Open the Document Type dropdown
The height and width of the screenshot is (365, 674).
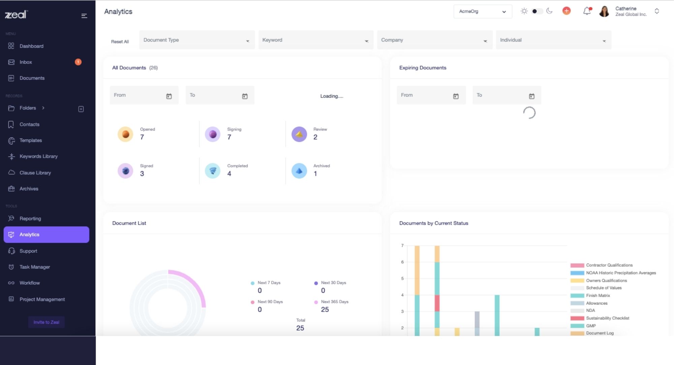pos(197,40)
